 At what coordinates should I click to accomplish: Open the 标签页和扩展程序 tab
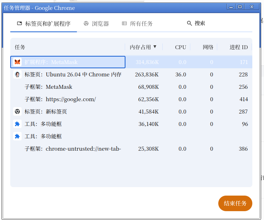[x=44, y=24]
